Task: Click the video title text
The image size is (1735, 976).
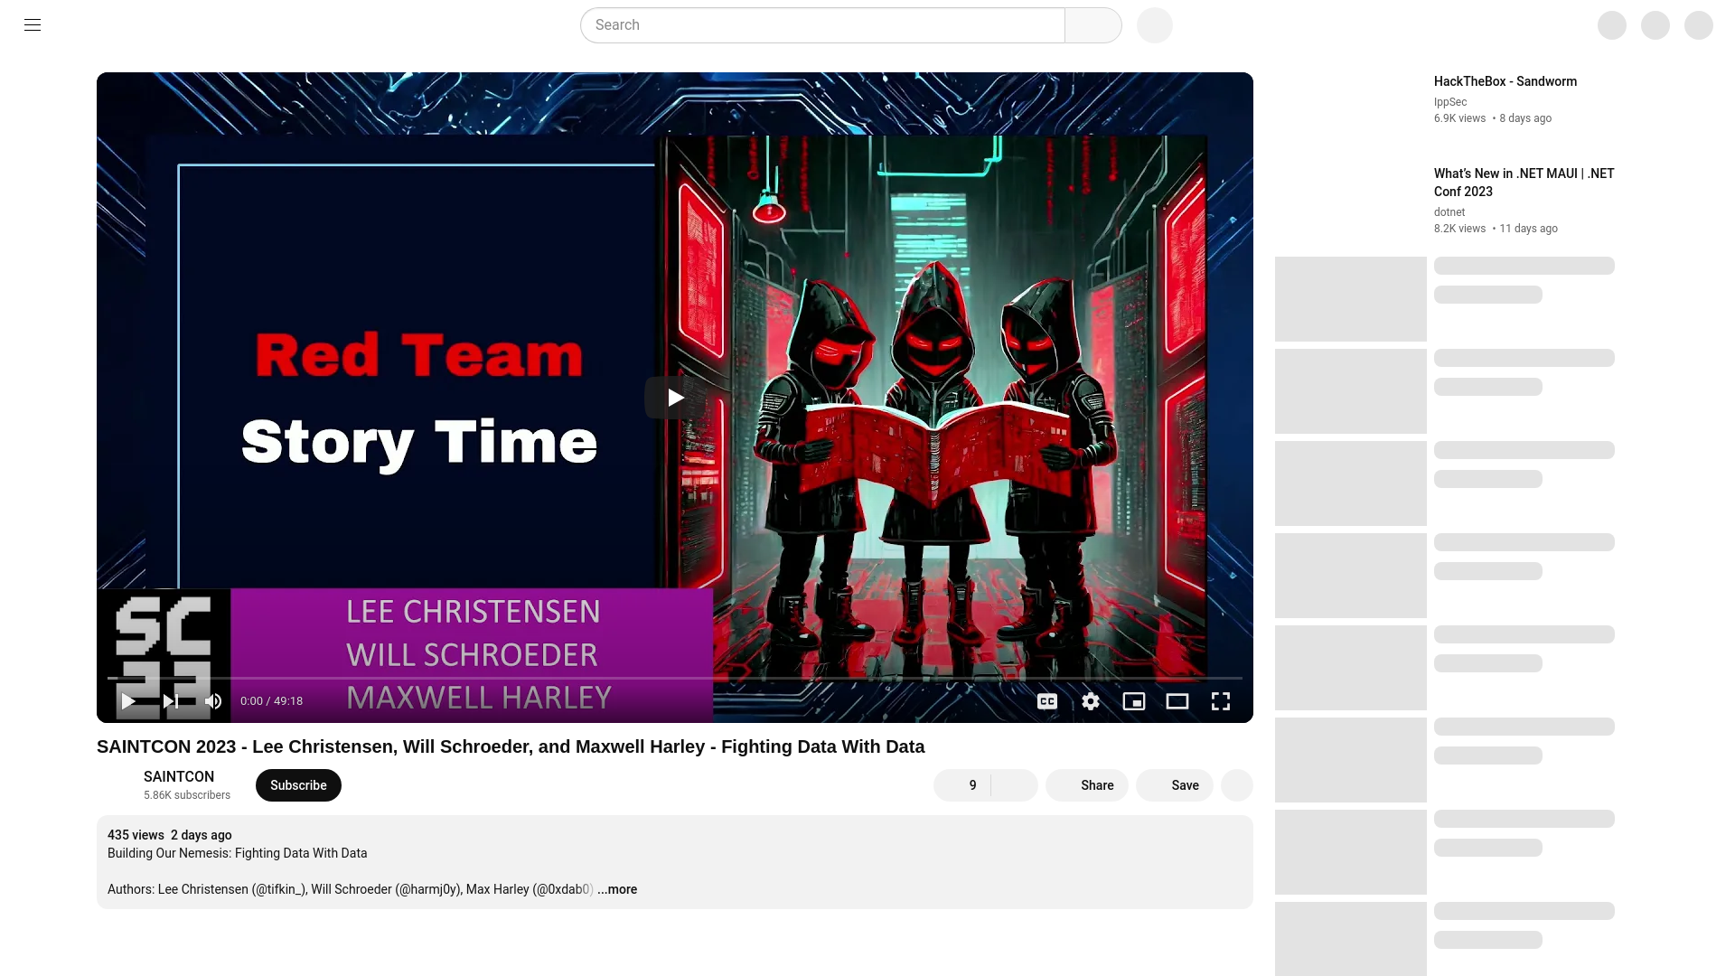Action: tap(511, 746)
